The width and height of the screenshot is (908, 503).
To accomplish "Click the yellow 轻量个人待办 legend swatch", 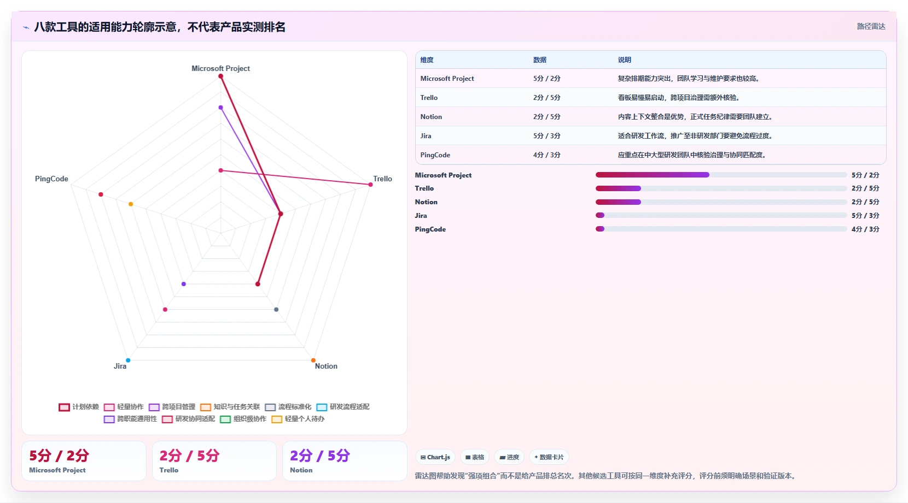I will pyautogui.click(x=277, y=419).
